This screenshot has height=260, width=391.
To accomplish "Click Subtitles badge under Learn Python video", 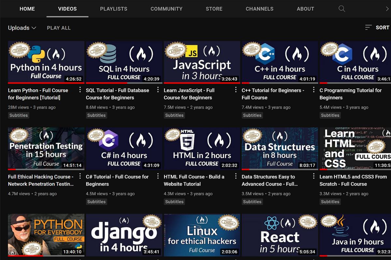I will click(x=19, y=115).
